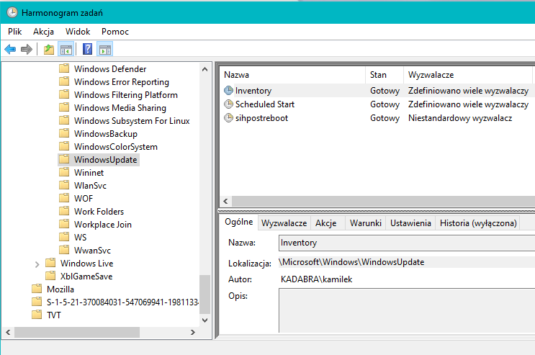Screen dimensions: 535x355
Task: Click the Forward arrow toolbar icon
Action: [27, 50]
